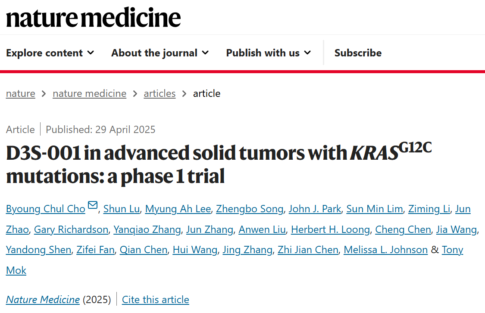Expand the Explore content dropdown

[50, 53]
